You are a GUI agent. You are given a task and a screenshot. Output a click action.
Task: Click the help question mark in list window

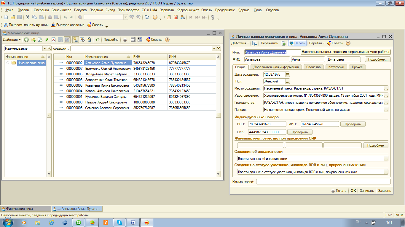[167, 40]
